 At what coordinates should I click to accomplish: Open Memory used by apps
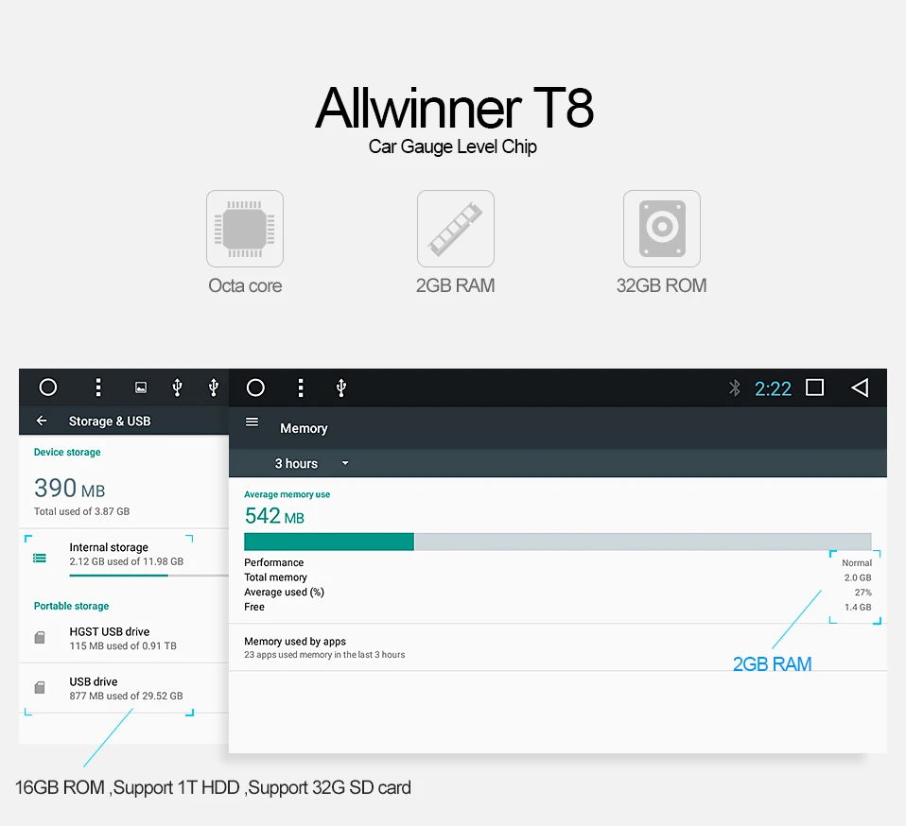click(558, 647)
